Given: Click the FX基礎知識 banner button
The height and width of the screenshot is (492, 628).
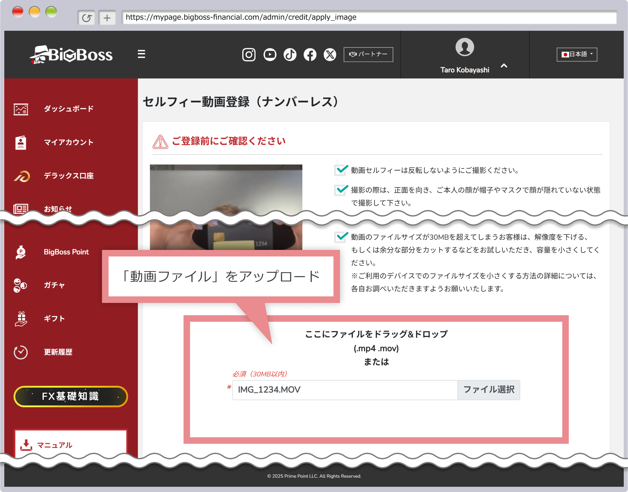Looking at the screenshot, I should tap(71, 396).
